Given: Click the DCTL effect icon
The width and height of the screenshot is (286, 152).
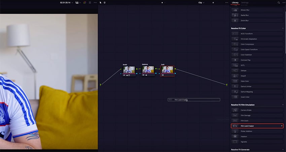Looking at the screenshot, I should pos(235,65).
